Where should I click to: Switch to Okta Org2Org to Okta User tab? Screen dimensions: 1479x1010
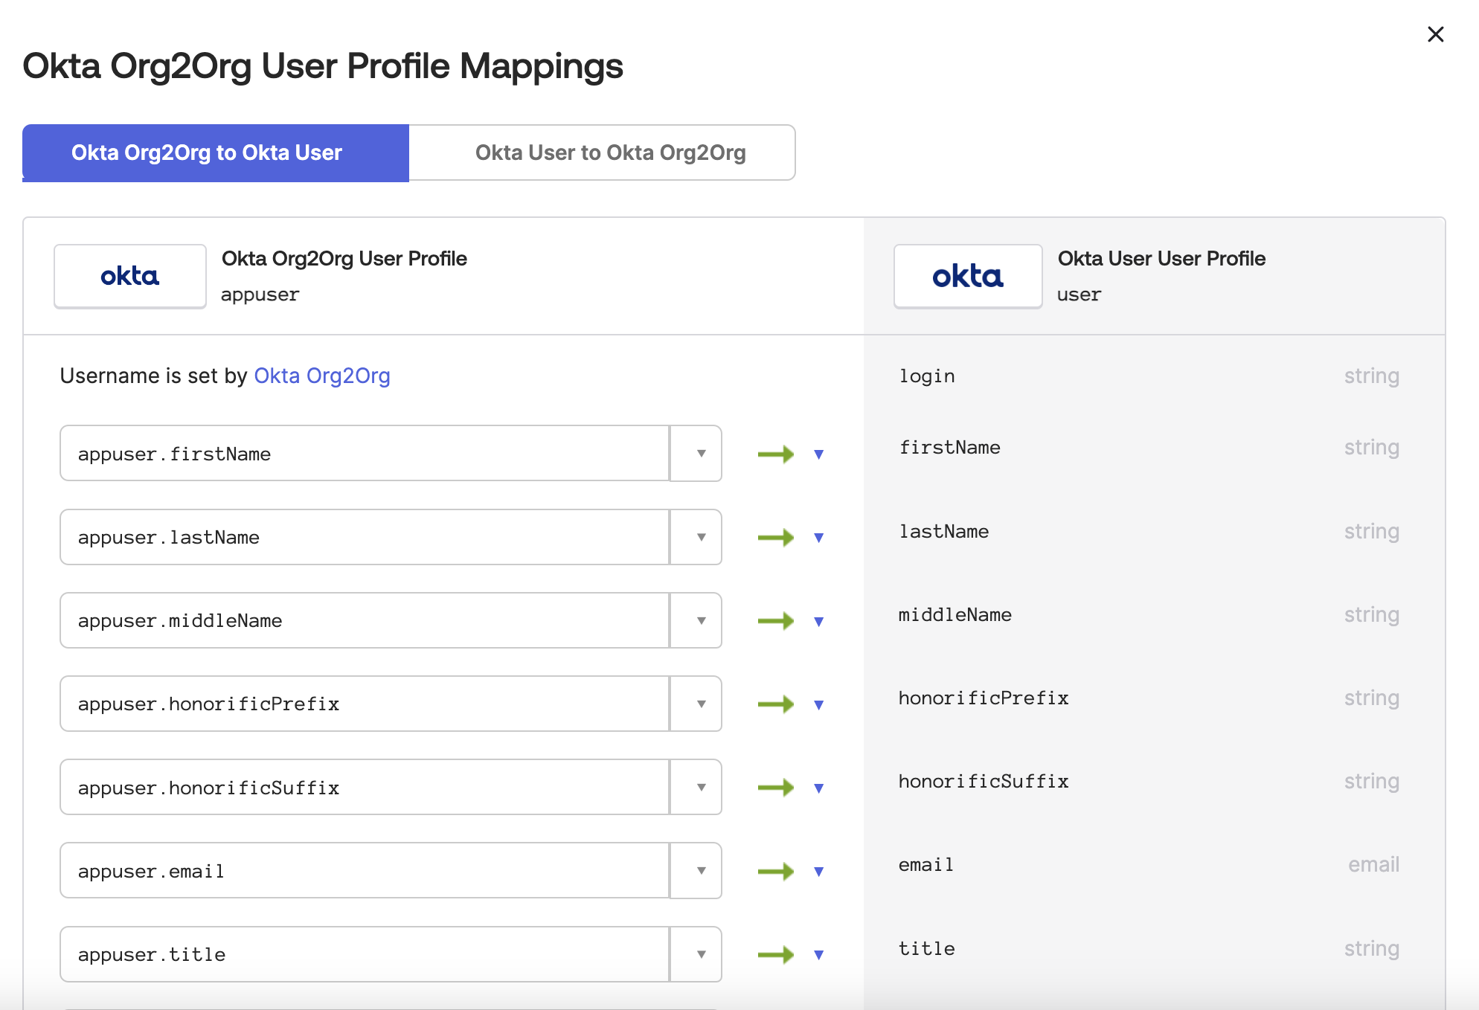click(216, 152)
